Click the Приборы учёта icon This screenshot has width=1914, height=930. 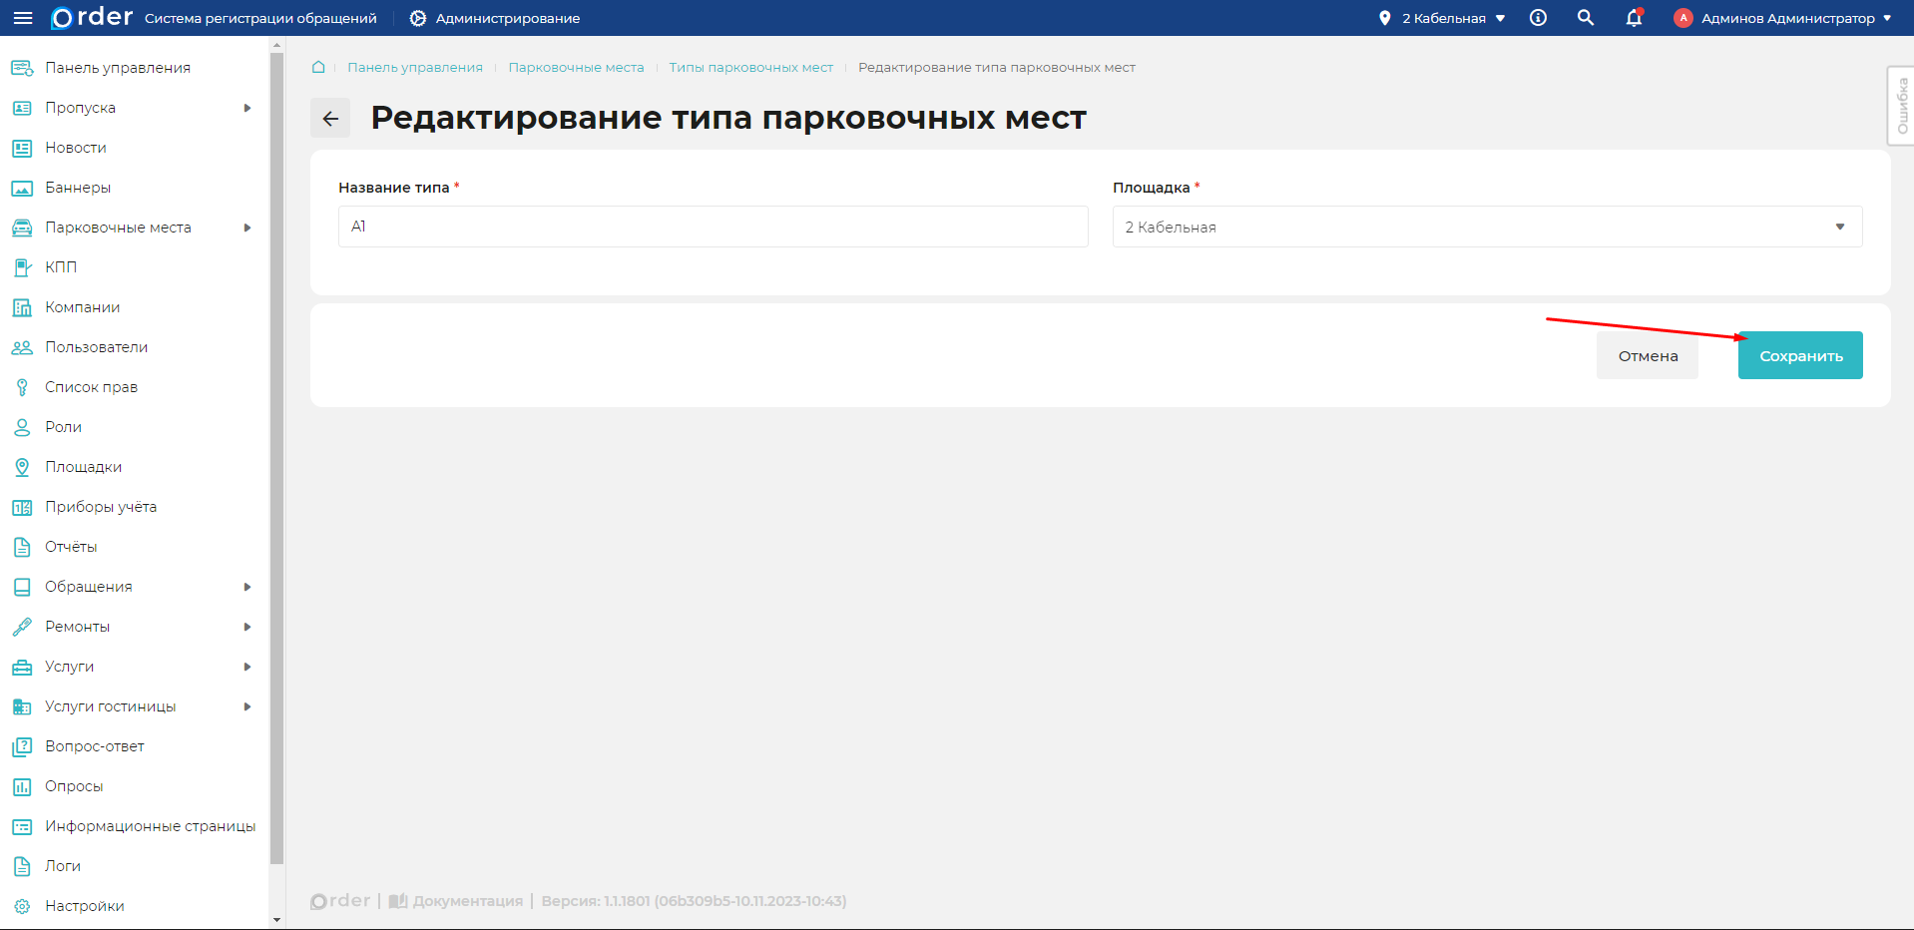(22, 506)
